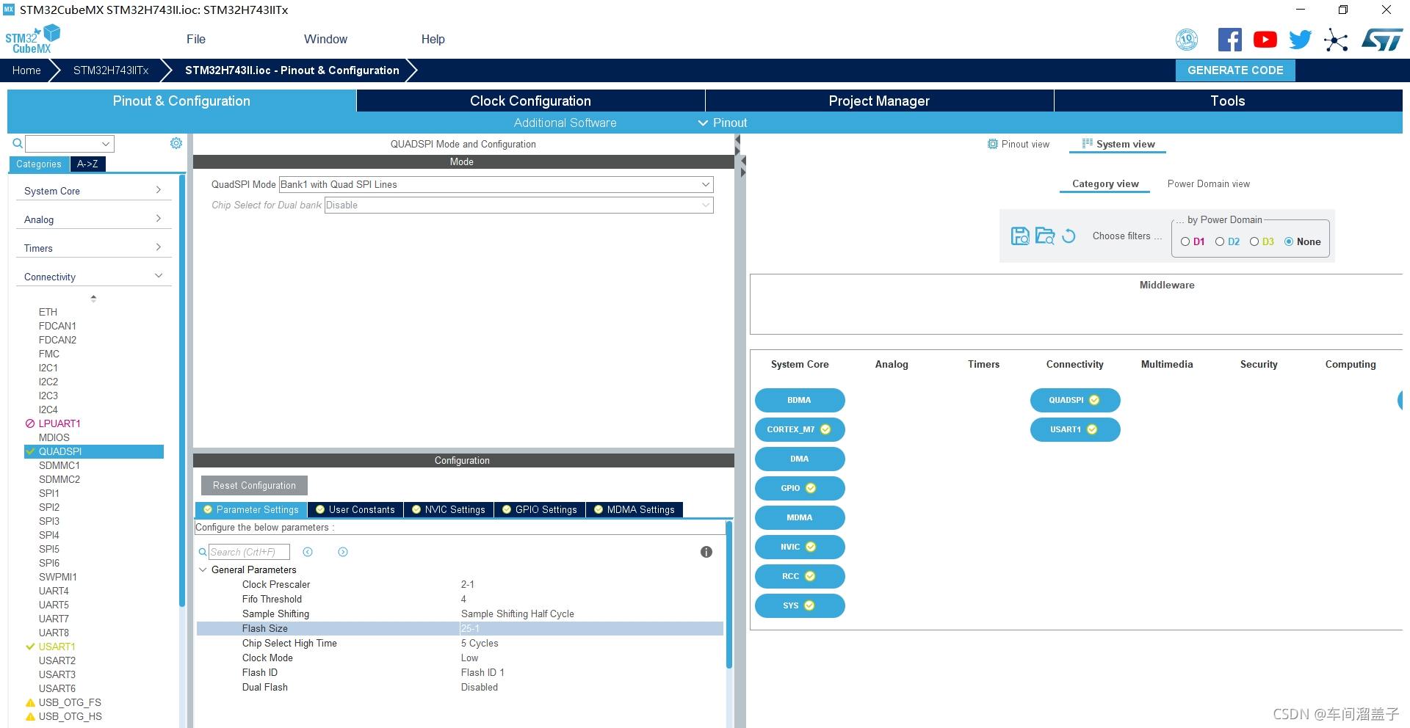Open the category settings gear icon
Viewport: 1410px width, 728px height.
click(x=176, y=143)
